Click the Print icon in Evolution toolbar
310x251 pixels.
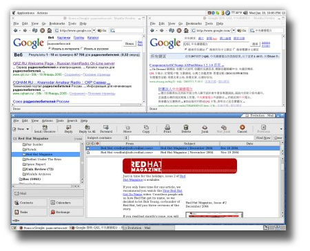click(x=167, y=129)
